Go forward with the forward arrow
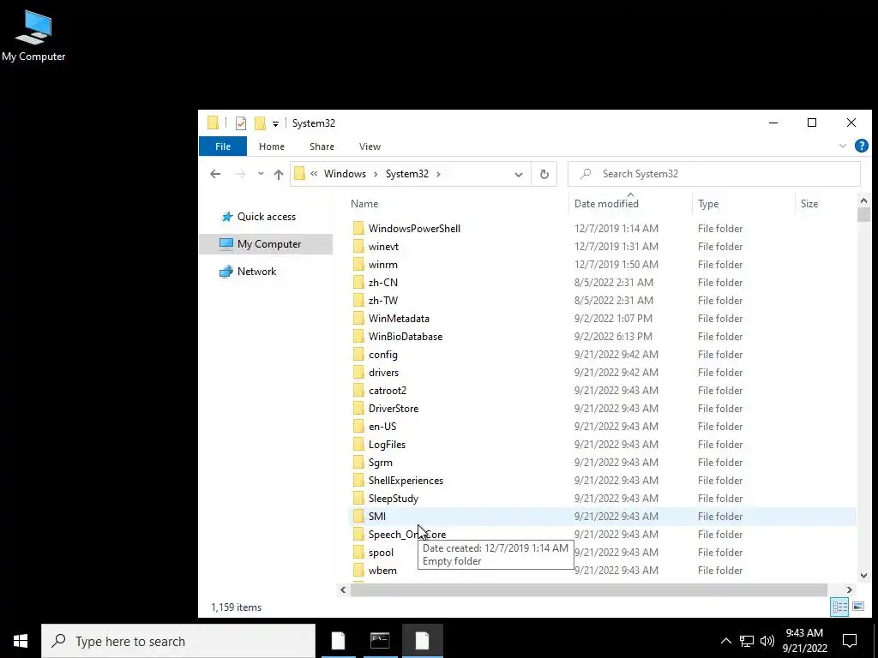 pyautogui.click(x=241, y=174)
